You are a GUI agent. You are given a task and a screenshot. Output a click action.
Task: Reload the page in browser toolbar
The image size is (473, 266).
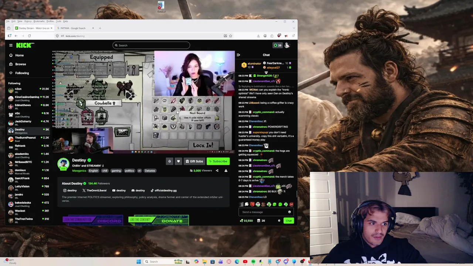tap(29, 36)
